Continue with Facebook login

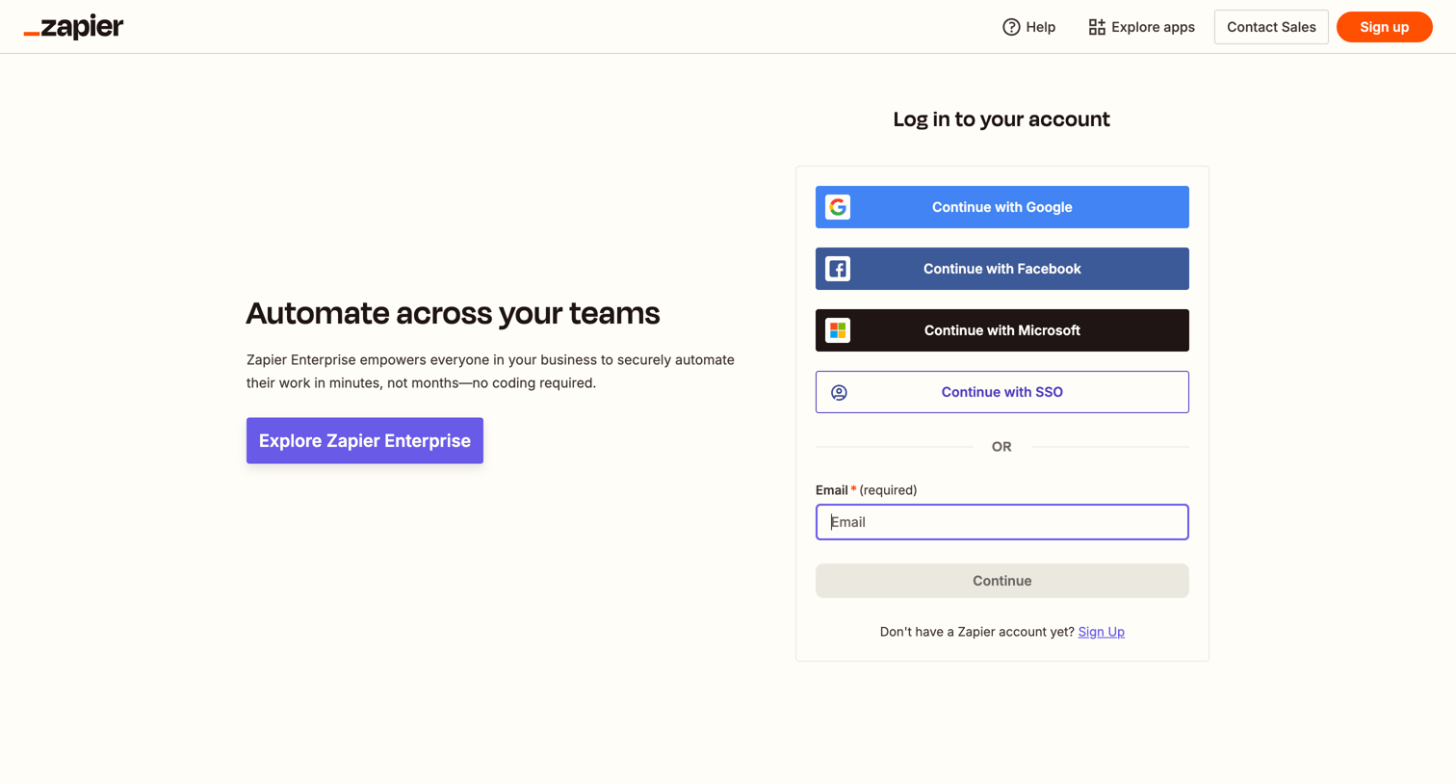tap(1001, 269)
